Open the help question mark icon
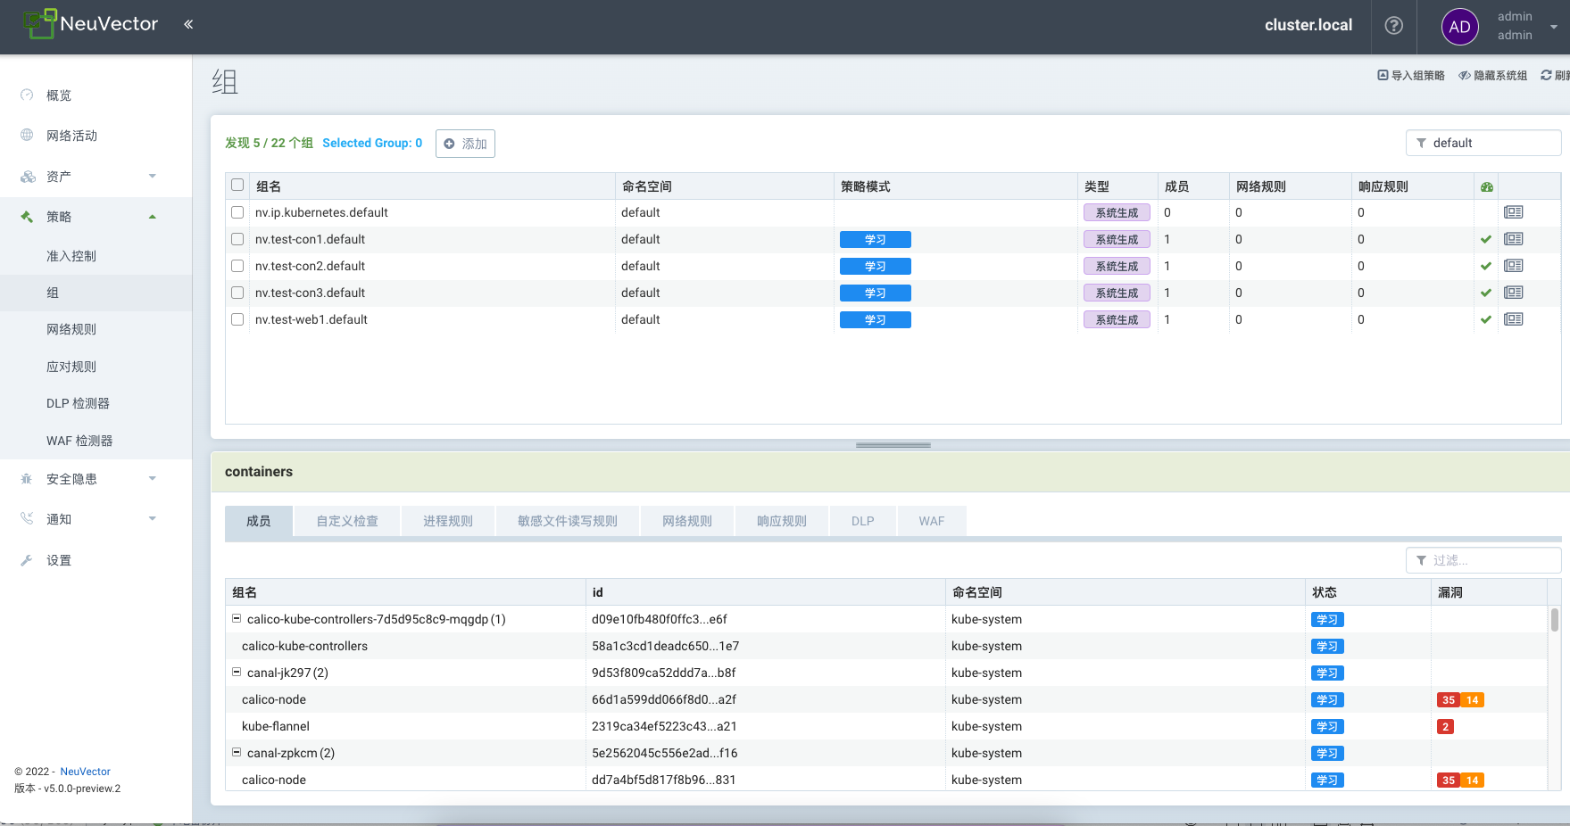1570x826 pixels. click(1393, 26)
